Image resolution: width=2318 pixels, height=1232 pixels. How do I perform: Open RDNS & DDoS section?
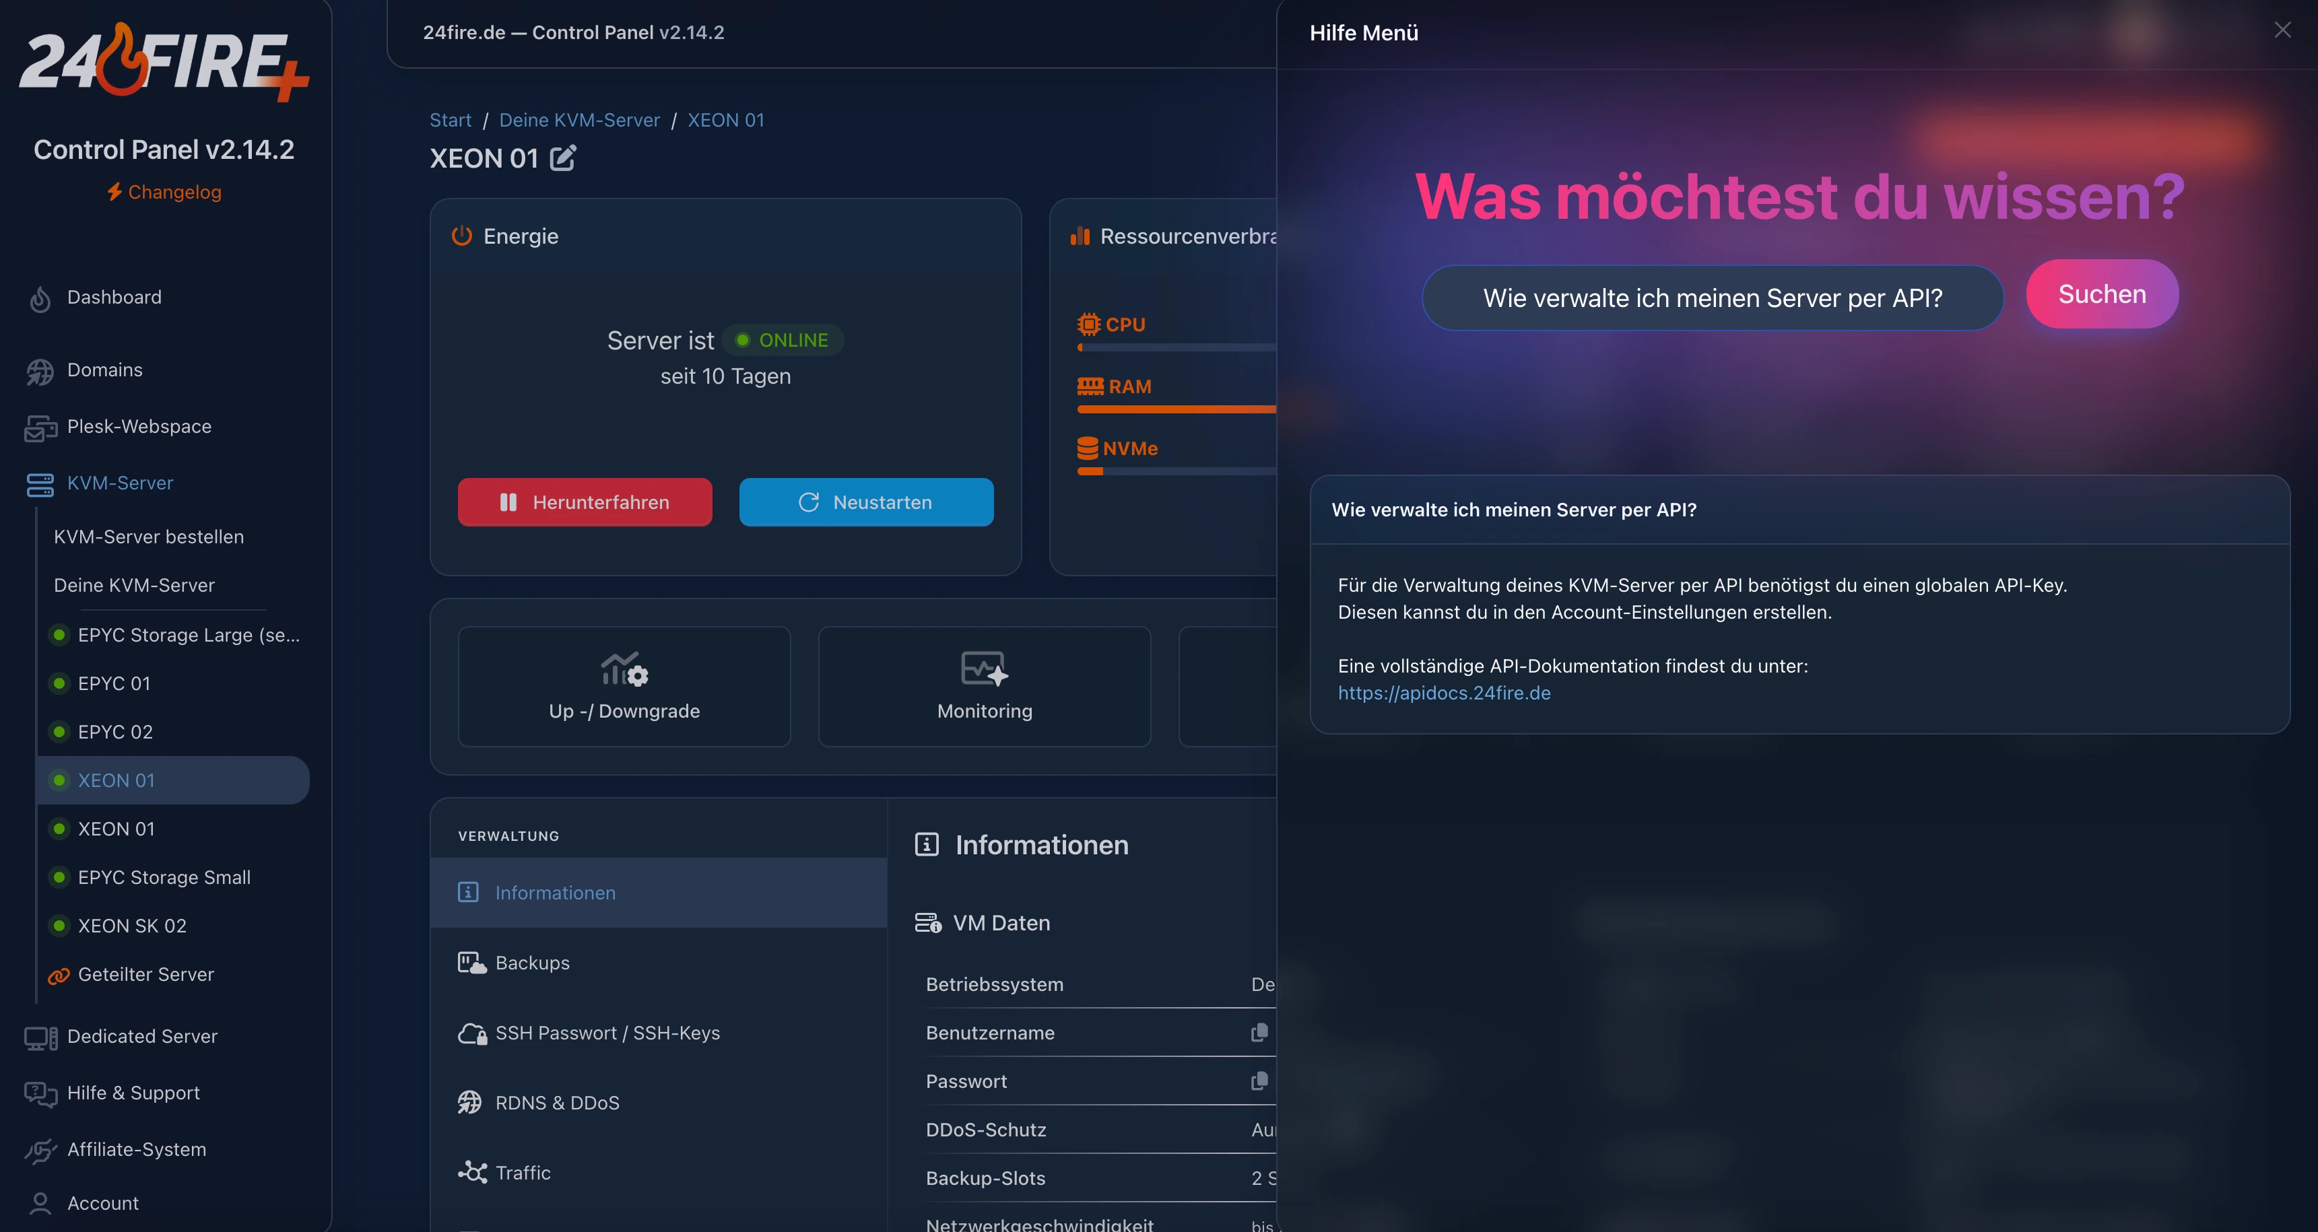(x=659, y=1103)
